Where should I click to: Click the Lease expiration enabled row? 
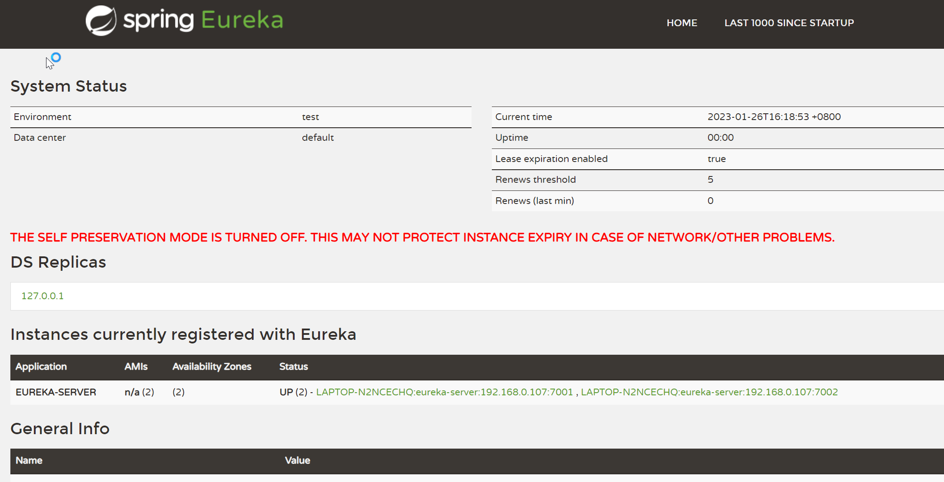tap(551, 158)
